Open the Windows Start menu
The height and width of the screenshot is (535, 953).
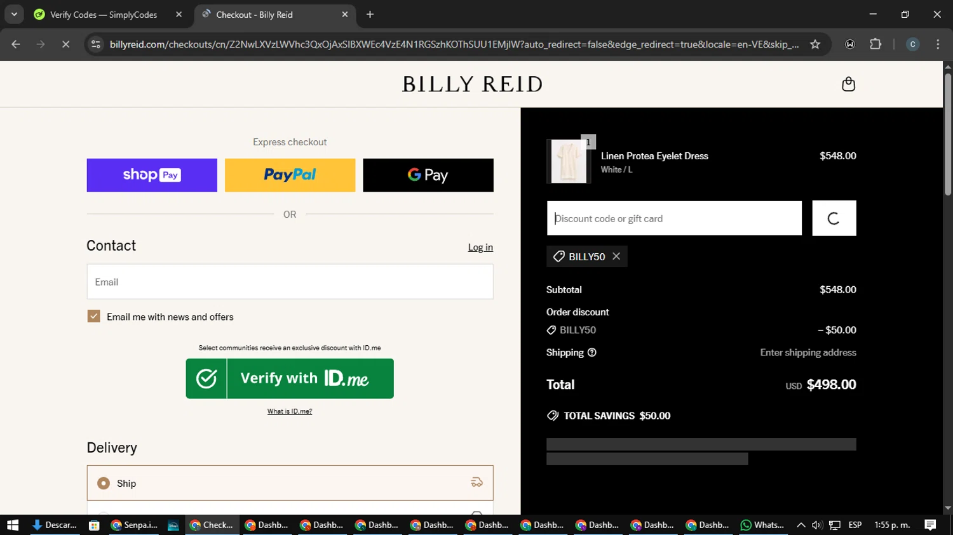click(x=13, y=525)
